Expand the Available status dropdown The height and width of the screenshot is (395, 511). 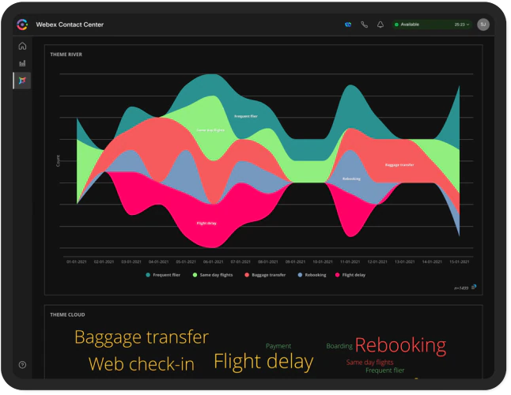[432, 24]
